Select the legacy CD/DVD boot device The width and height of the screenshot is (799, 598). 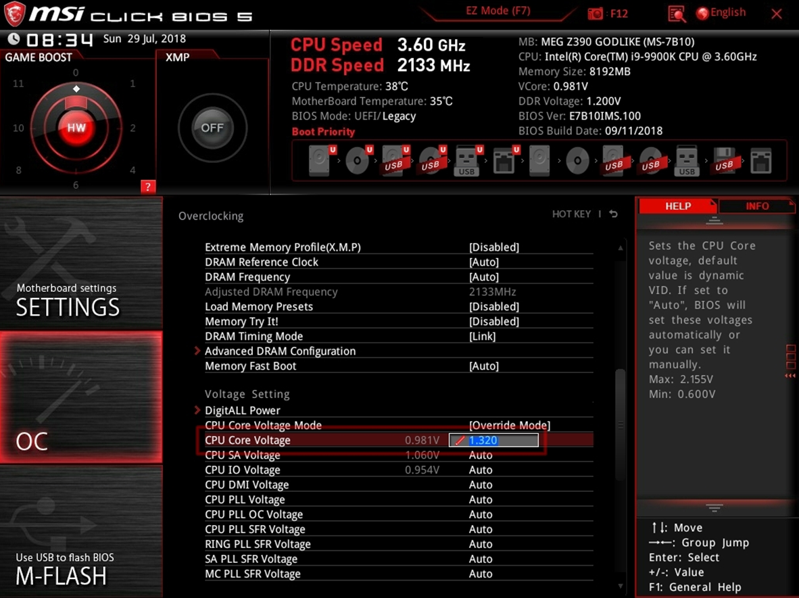(x=577, y=160)
